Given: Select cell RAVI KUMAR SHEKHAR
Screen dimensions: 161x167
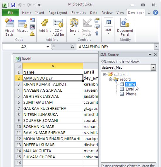Looking at the screenshot, I should tap(53, 133).
